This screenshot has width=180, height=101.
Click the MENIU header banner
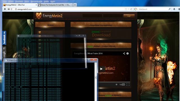click(x=50, y=25)
